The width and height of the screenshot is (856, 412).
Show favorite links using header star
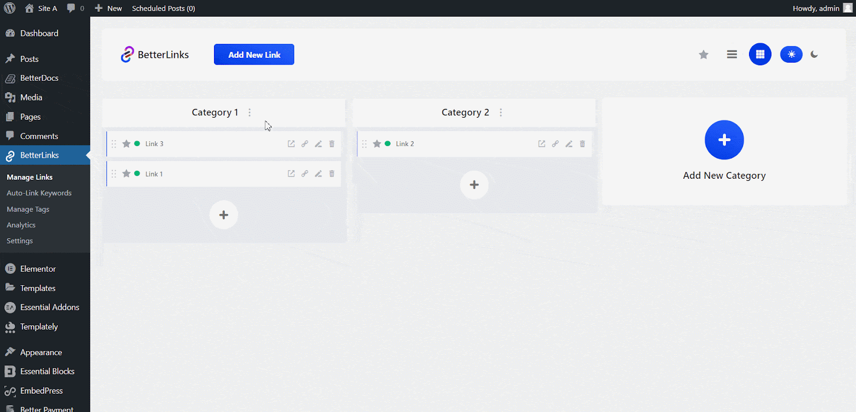point(704,55)
